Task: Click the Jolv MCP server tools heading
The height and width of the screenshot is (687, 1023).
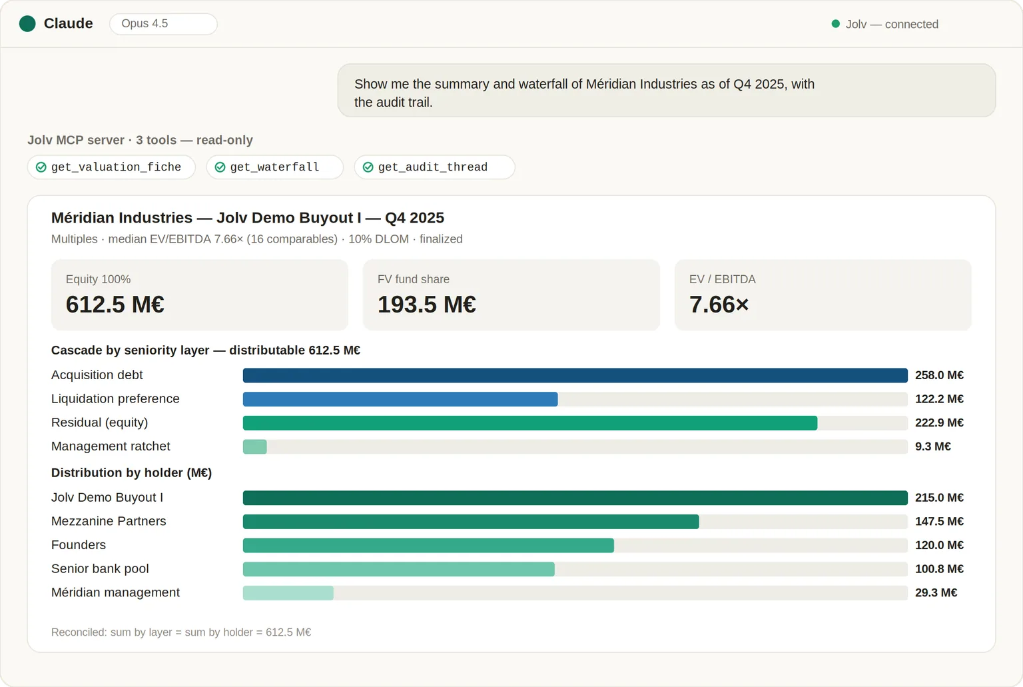Action: point(140,140)
